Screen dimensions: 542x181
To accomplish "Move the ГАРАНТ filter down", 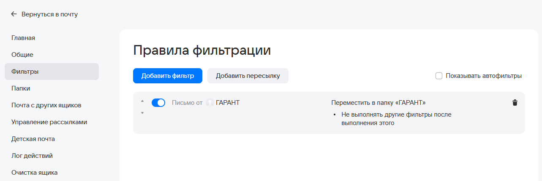I will (142, 113).
